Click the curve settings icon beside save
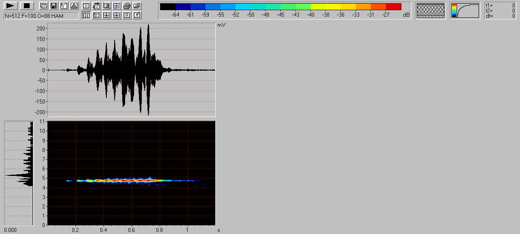The image size is (520, 234). (x=63, y=6)
